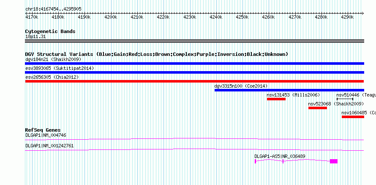Click the 4260k ruler position

pyautogui.click(x=269, y=17)
